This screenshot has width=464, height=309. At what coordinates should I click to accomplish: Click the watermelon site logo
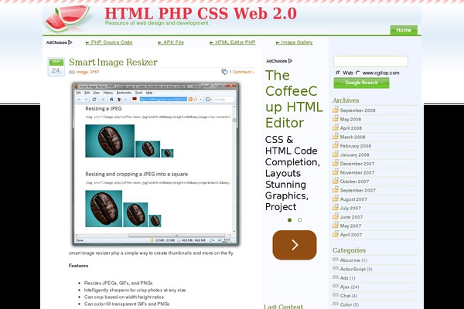(67, 19)
